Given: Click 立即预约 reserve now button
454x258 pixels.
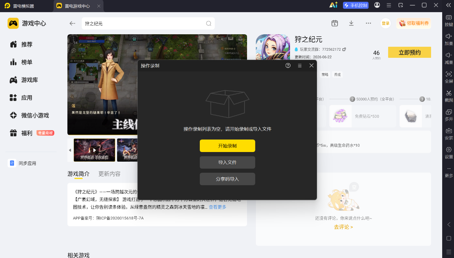Looking at the screenshot, I should tap(410, 52).
